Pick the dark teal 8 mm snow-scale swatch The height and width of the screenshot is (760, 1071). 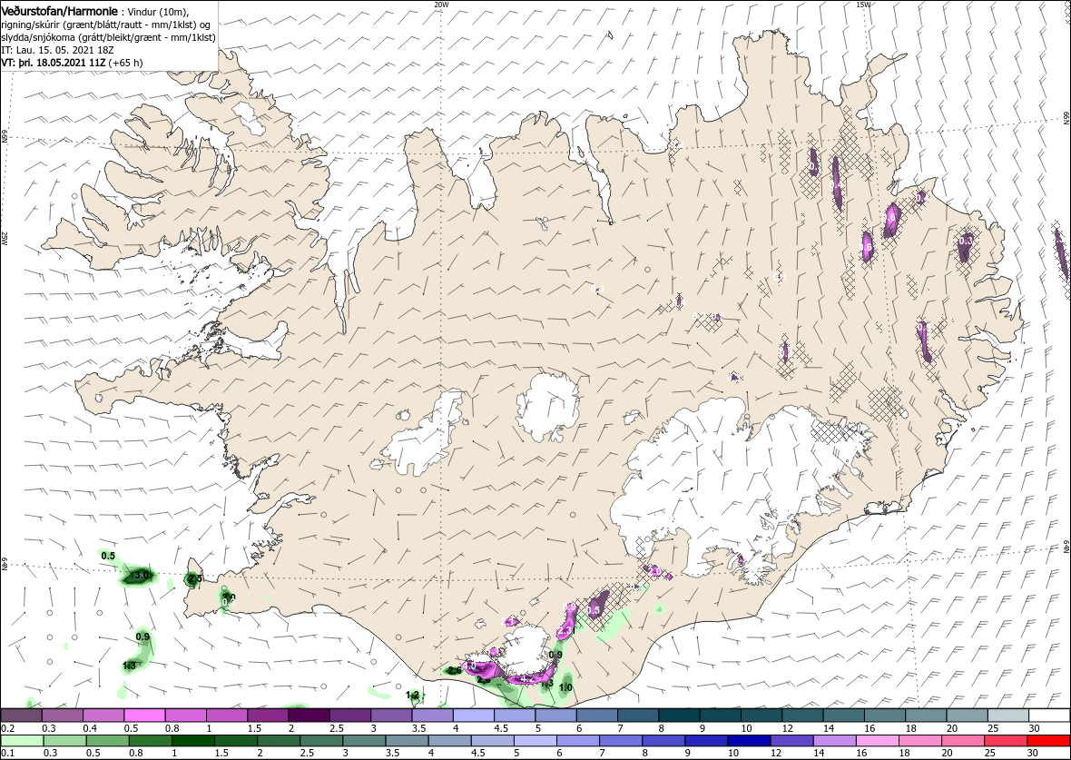680,716
